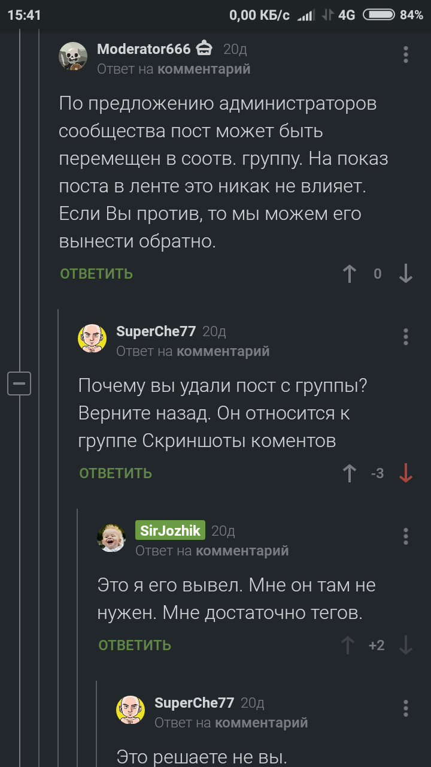The width and height of the screenshot is (431, 767).
Task: Upvote SuperChe77's comment about the group
Action: pyautogui.click(x=350, y=473)
